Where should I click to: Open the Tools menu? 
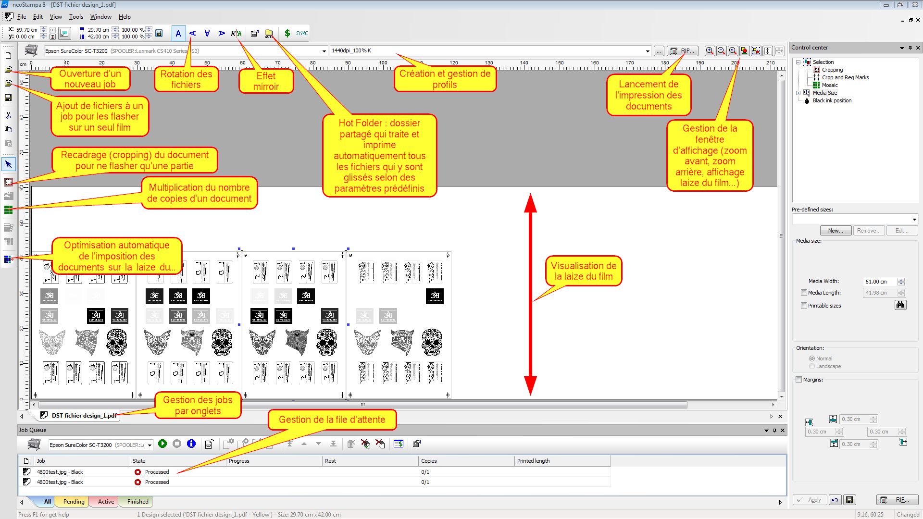pyautogui.click(x=76, y=17)
